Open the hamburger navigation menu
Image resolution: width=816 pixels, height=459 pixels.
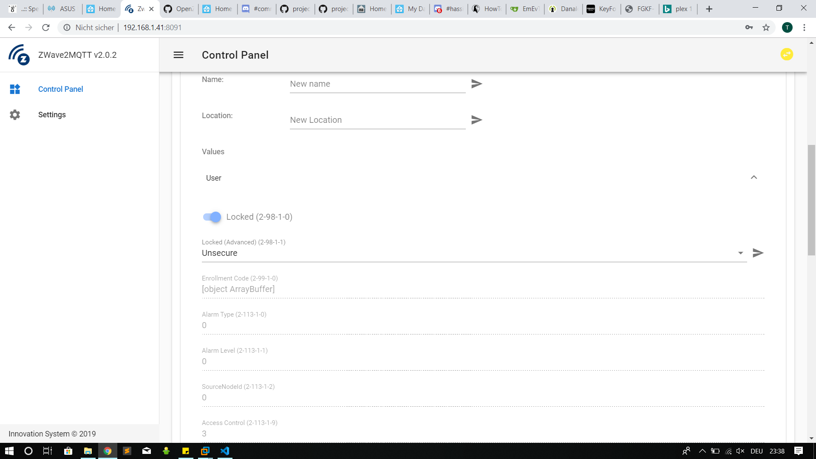click(178, 55)
